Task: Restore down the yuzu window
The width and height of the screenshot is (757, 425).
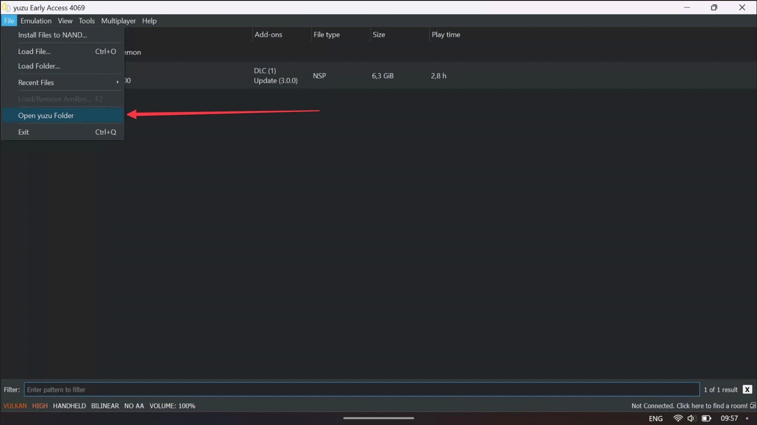Action: tap(714, 8)
